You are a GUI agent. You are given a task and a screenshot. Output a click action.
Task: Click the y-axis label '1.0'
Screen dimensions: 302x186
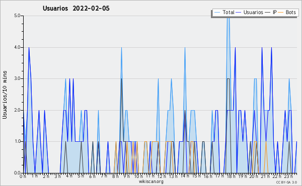click(17, 142)
